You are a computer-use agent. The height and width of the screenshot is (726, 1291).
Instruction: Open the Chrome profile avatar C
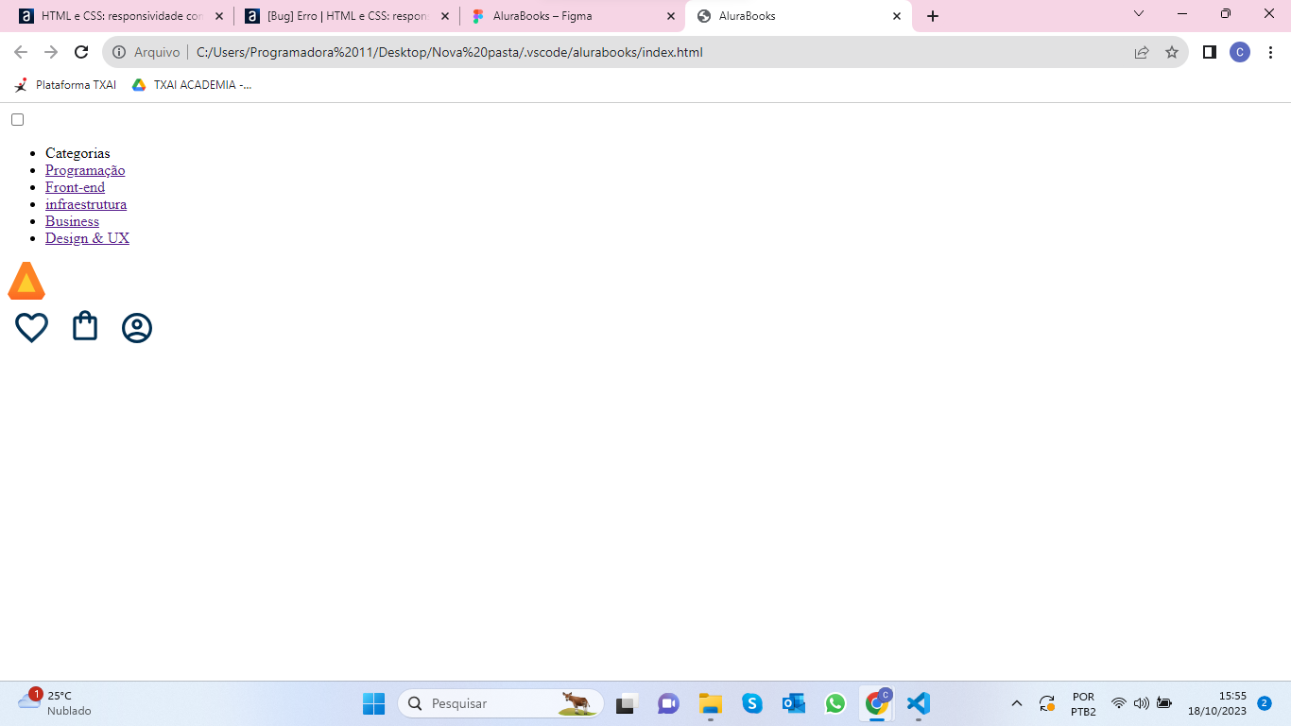pos(1240,52)
